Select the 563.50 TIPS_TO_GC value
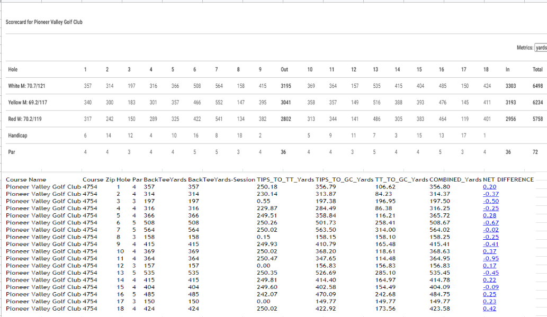 pos(326,230)
